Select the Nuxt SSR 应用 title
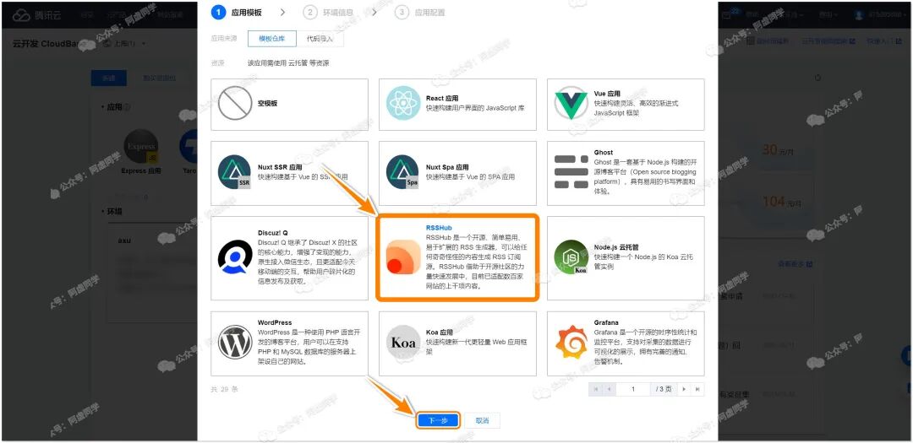 click(281, 167)
